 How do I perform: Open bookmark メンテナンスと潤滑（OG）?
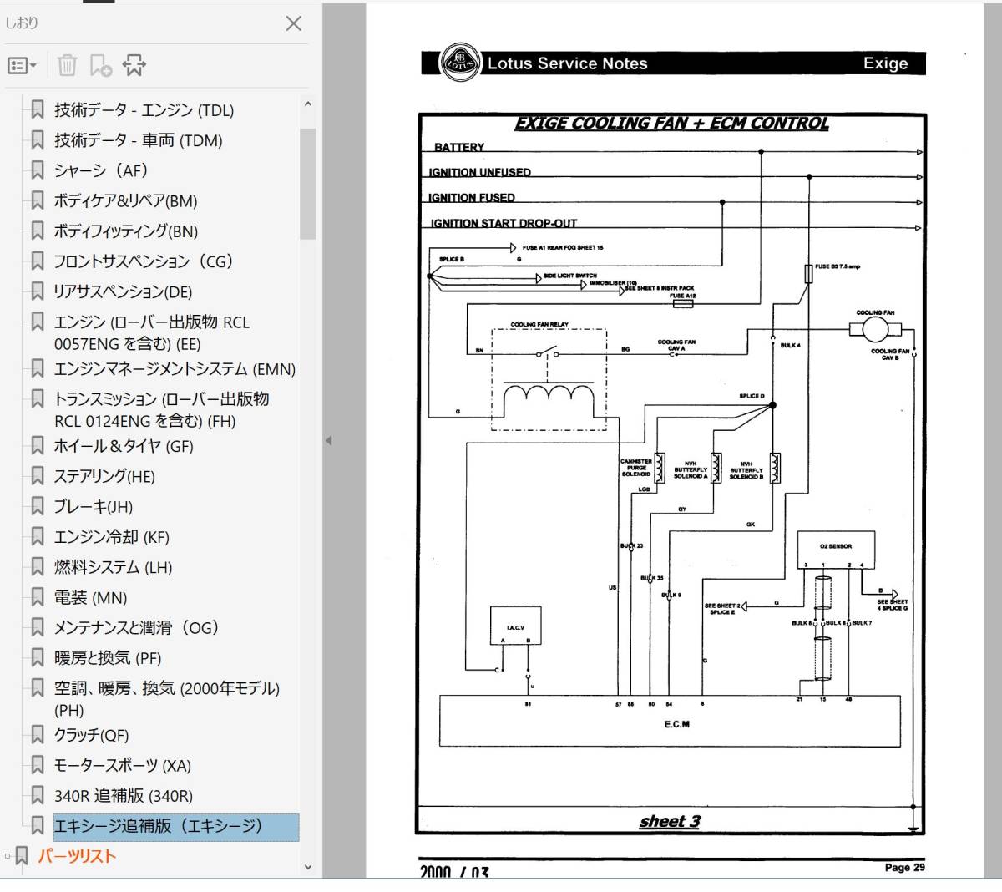(137, 628)
